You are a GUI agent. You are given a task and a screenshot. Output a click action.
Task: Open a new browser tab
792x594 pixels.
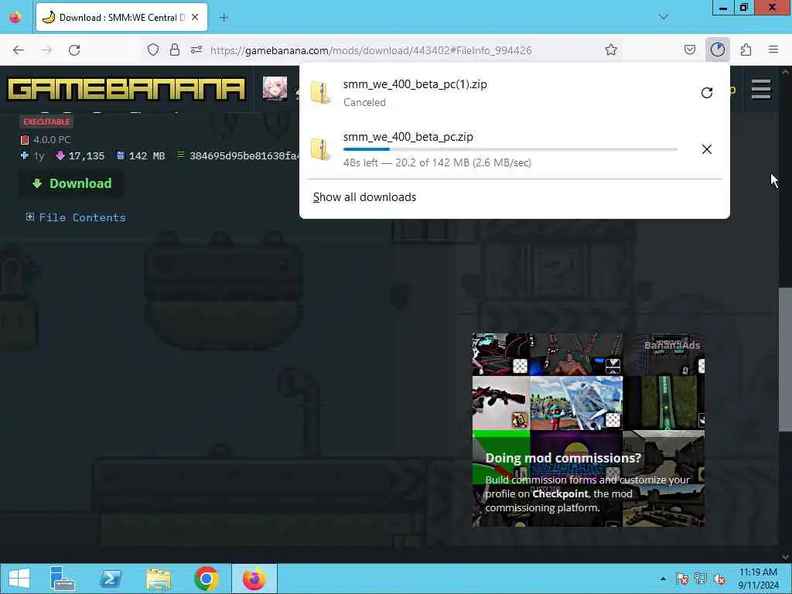coord(224,18)
